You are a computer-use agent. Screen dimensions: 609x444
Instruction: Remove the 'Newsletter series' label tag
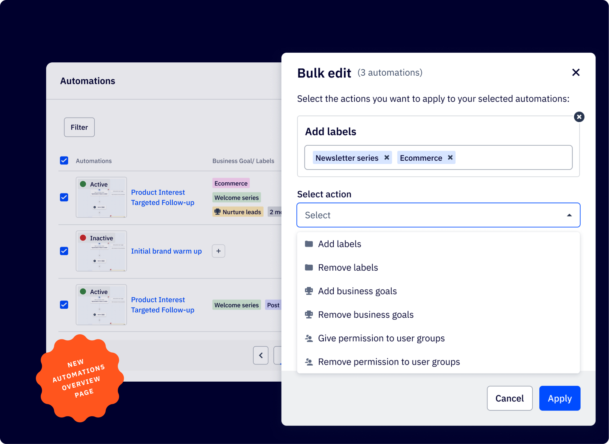coord(387,157)
